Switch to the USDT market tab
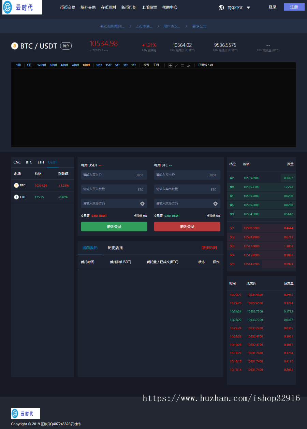Viewport: 307px width, 429px height. point(53,162)
